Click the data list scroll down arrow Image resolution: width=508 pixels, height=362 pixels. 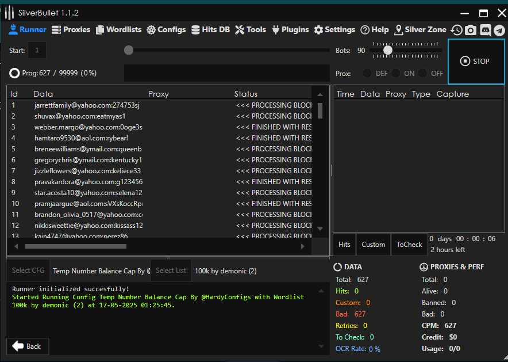coord(320,229)
